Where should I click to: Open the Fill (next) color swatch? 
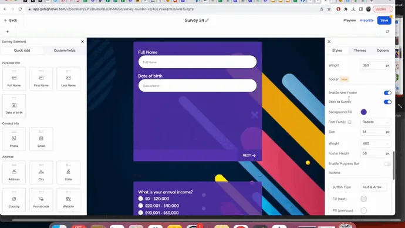(x=364, y=199)
